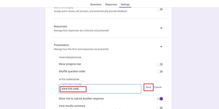Click the Presentation section heading
Screen dimensions: 219x109
pyautogui.click(x=61, y=45)
